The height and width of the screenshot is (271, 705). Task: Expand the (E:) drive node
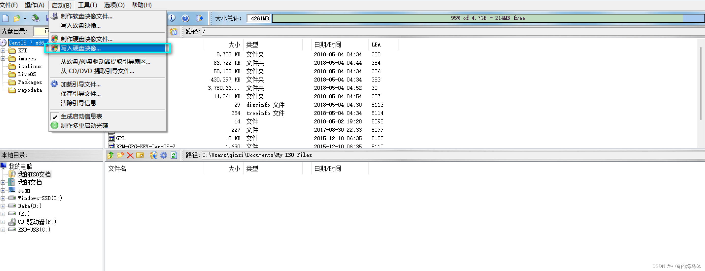click(3, 214)
